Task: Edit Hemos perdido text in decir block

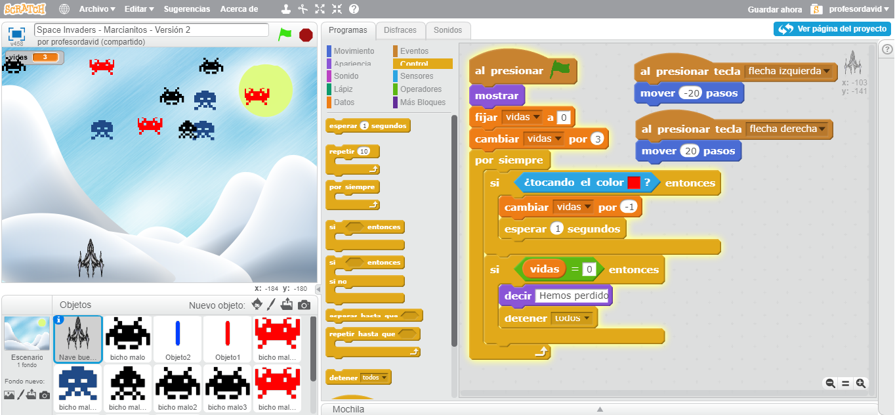Action: [x=573, y=296]
